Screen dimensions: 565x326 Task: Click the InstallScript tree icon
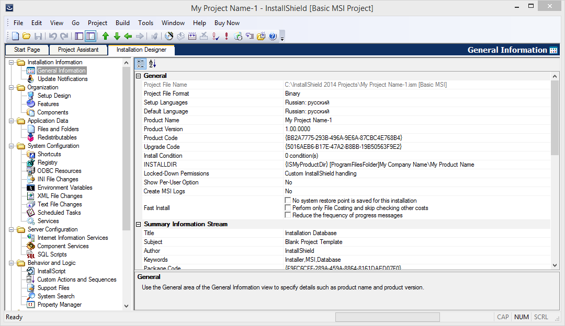[x=31, y=271]
